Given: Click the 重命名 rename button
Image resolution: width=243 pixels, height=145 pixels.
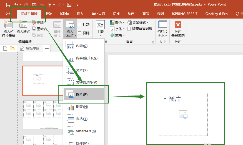Looking at the screenshot, I should click(x=40, y=29).
